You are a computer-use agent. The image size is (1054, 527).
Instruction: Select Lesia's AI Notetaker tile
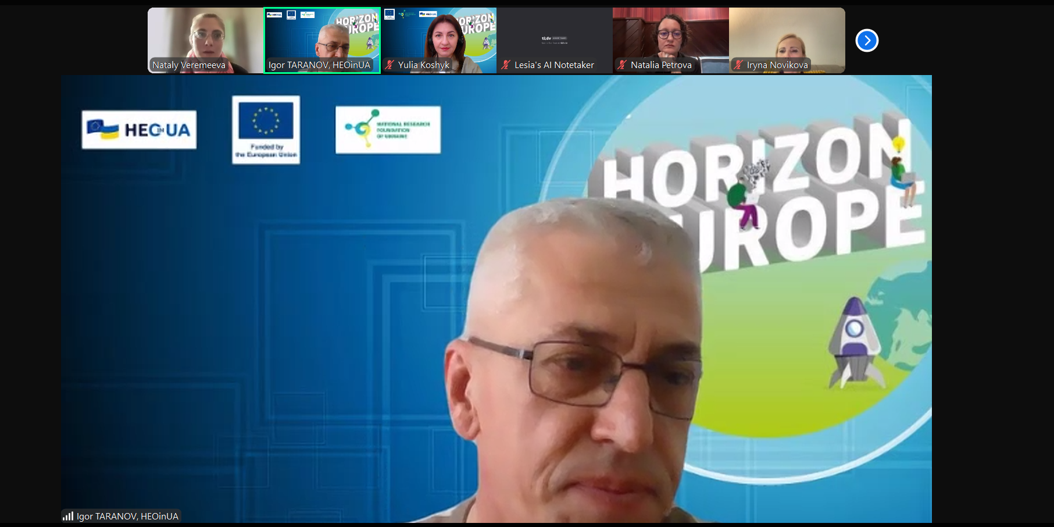[555, 40]
